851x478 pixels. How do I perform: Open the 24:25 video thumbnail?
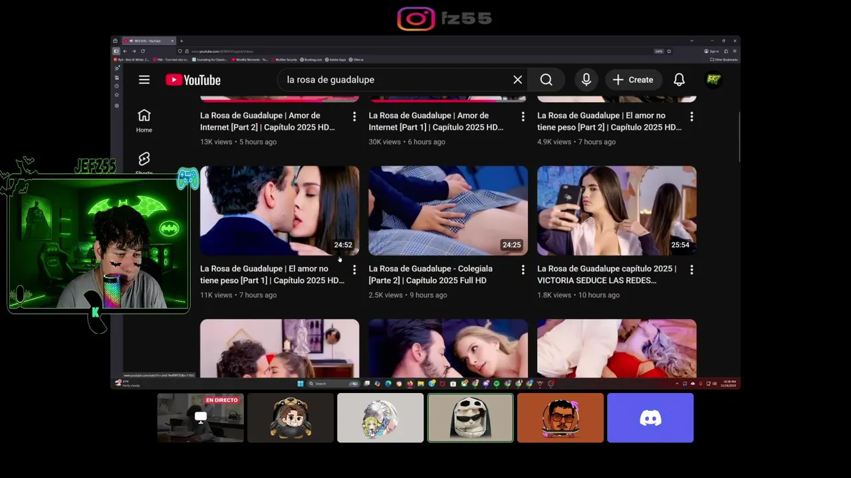tap(448, 210)
